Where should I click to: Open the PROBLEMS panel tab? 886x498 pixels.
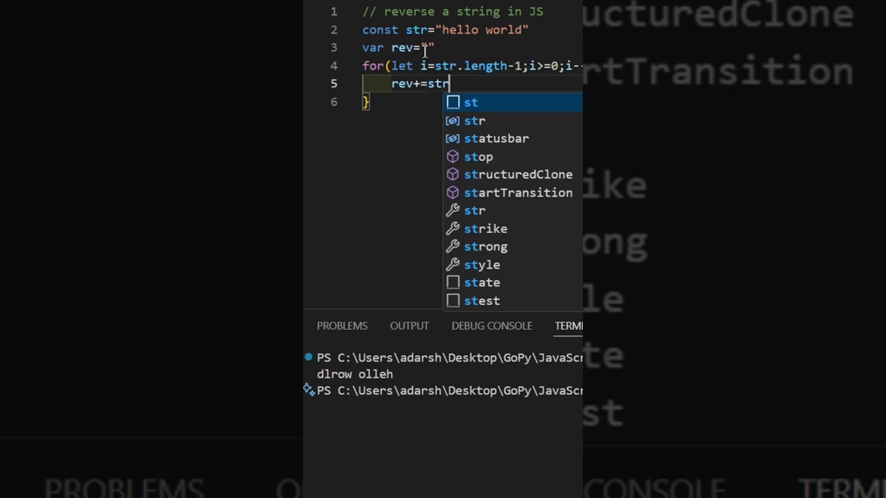tap(342, 326)
